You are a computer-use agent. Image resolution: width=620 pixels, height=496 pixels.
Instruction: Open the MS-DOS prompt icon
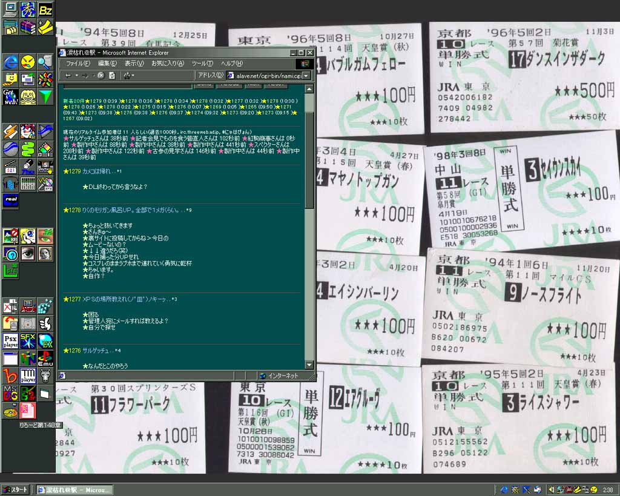pos(10,393)
